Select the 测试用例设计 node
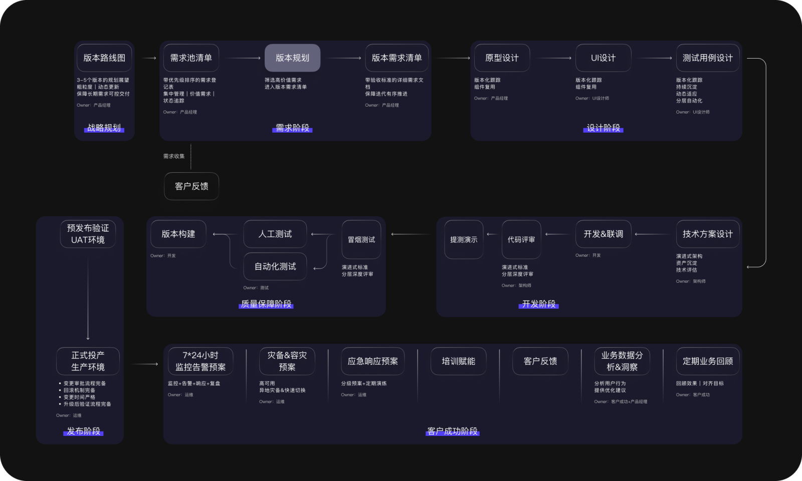 tap(707, 58)
